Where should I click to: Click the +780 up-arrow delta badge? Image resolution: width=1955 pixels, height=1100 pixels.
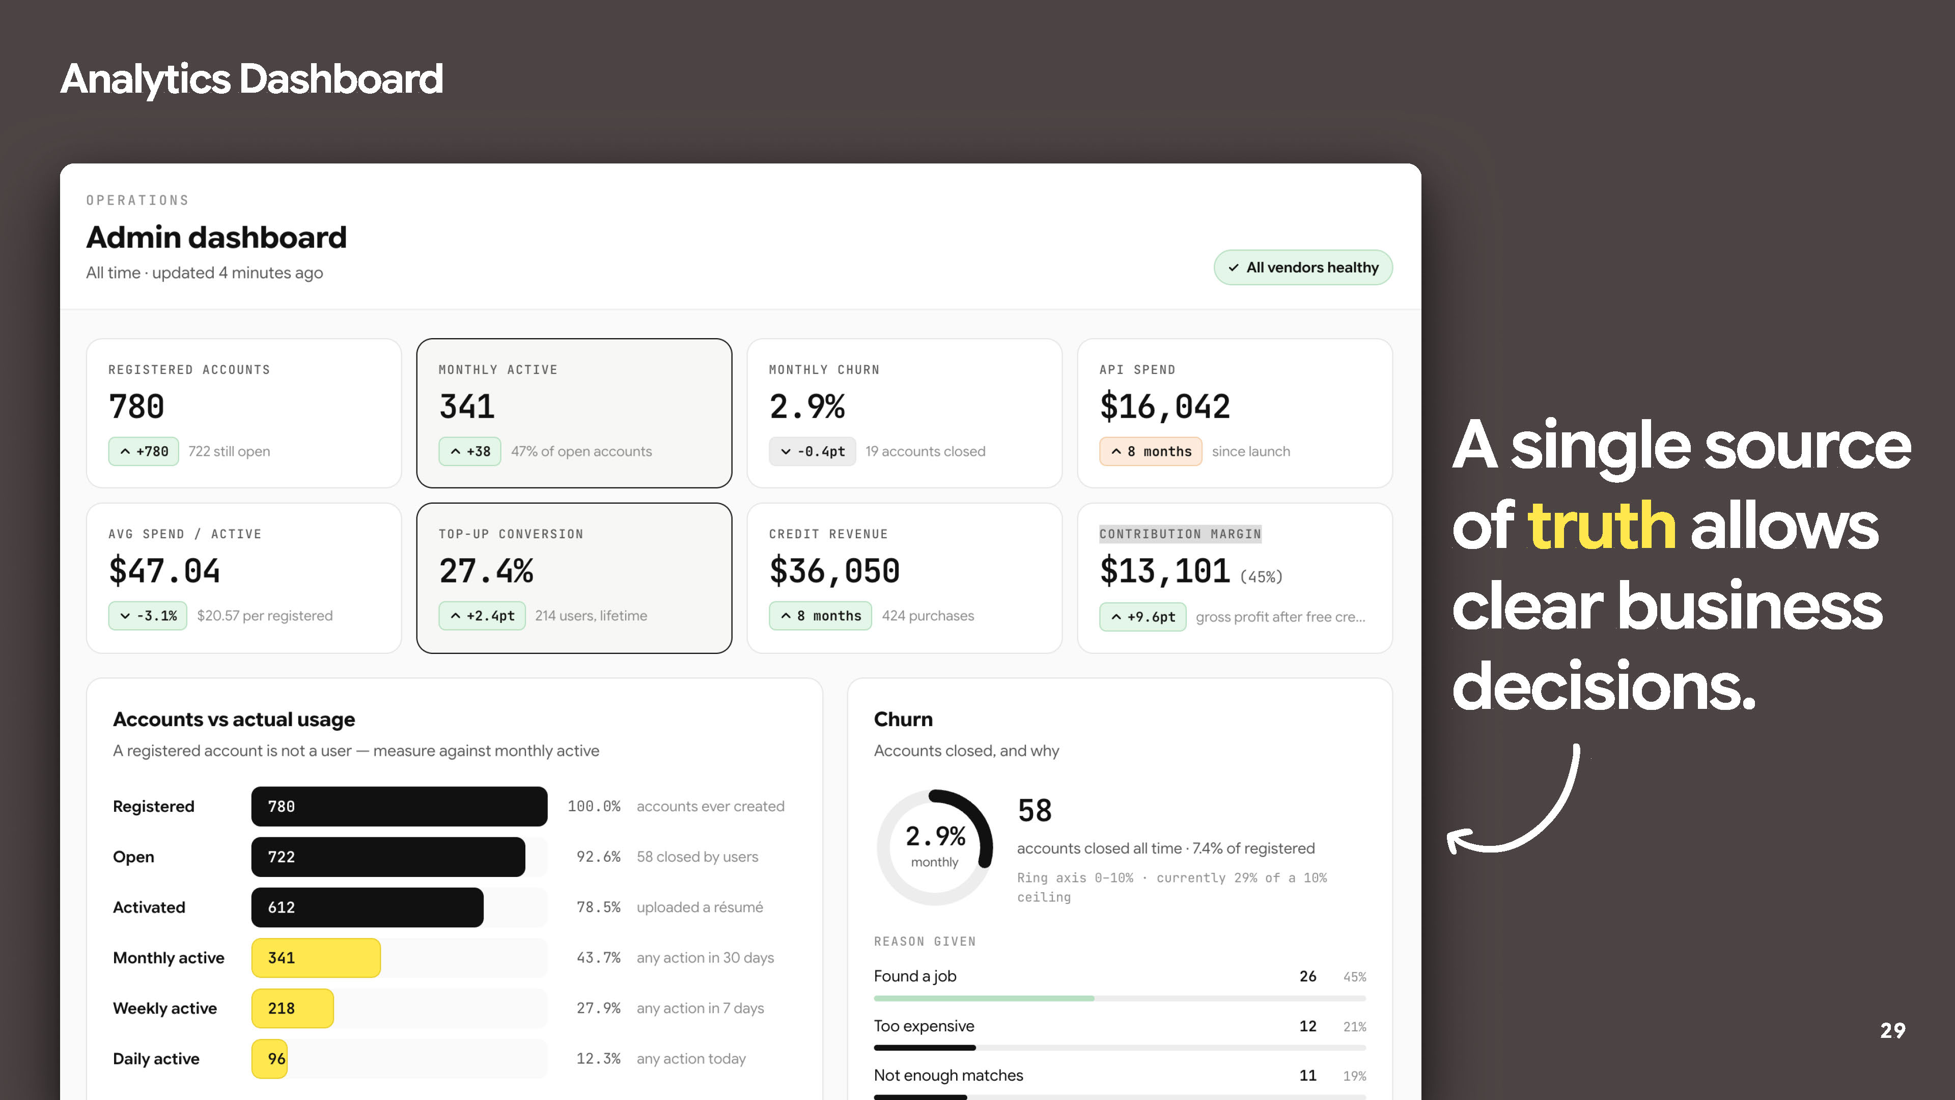144,452
